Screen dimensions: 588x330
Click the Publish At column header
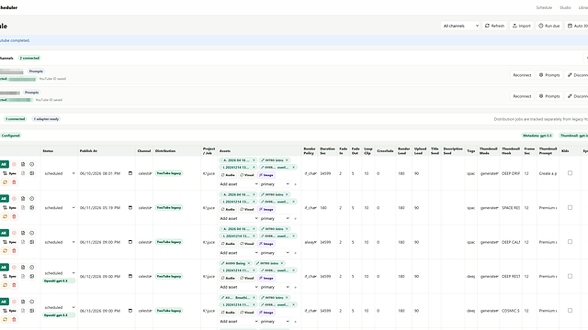click(88, 150)
